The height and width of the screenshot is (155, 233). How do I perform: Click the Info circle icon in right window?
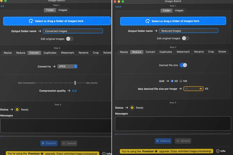click(x=218, y=151)
